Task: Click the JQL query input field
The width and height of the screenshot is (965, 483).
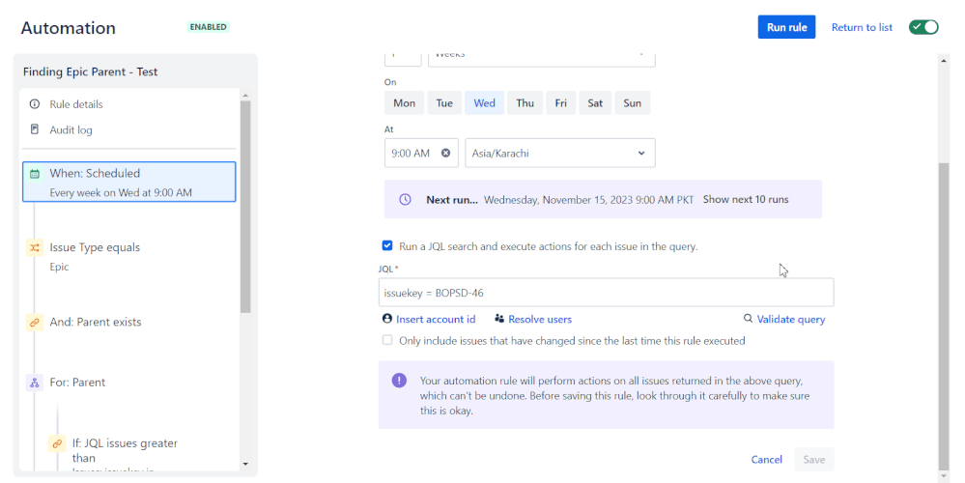Action: (x=607, y=293)
